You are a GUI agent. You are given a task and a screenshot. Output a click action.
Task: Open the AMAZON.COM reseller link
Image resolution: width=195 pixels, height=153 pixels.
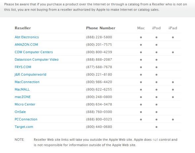point(26,45)
